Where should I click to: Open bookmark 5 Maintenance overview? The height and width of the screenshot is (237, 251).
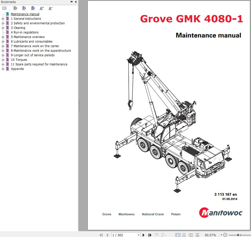pos(28,37)
